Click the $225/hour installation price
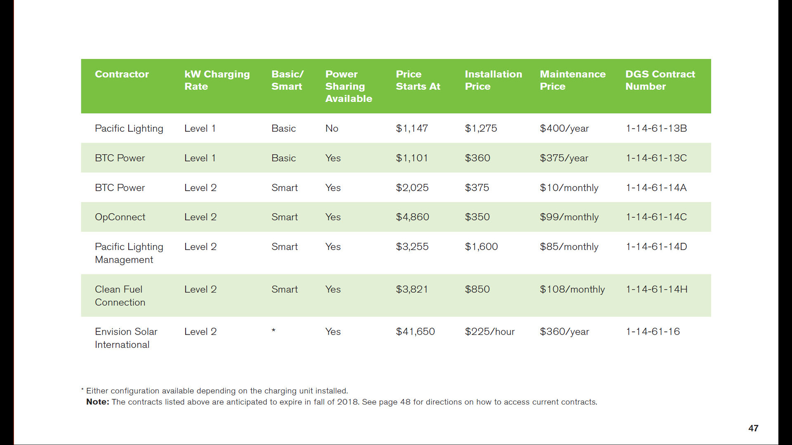792x445 pixels. (x=490, y=332)
